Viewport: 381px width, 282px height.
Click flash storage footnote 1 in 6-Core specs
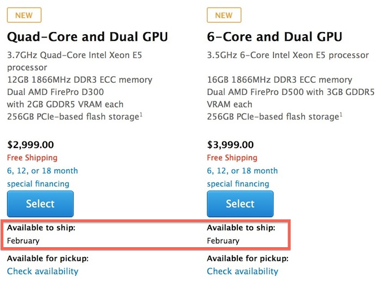tap(341, 114)
